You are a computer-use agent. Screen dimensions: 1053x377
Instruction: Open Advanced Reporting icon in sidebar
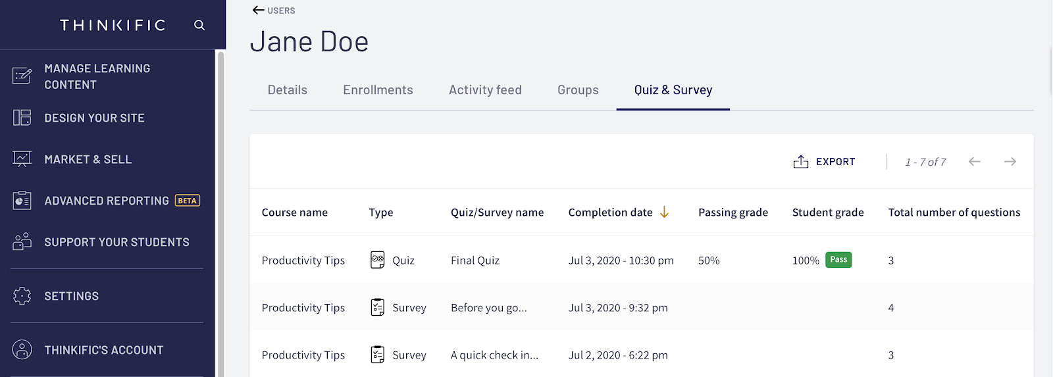point(22,200)
